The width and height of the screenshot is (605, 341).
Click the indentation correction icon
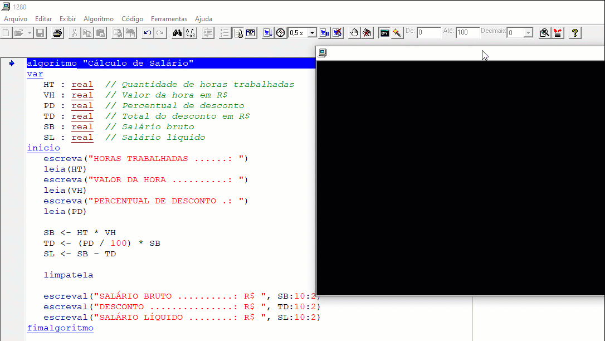tap(208, 33)
